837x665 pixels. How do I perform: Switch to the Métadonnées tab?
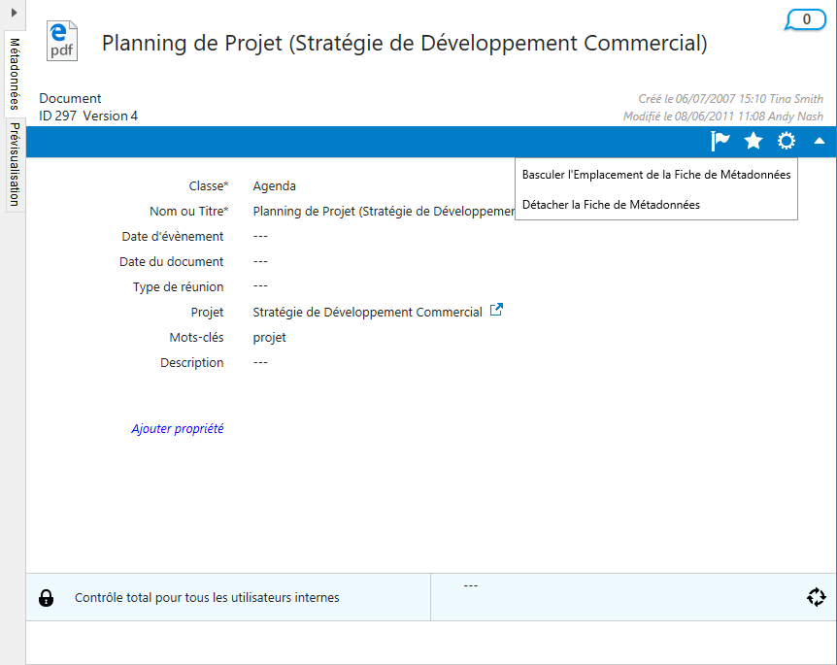pyautogui.click(x=15, y=76)
